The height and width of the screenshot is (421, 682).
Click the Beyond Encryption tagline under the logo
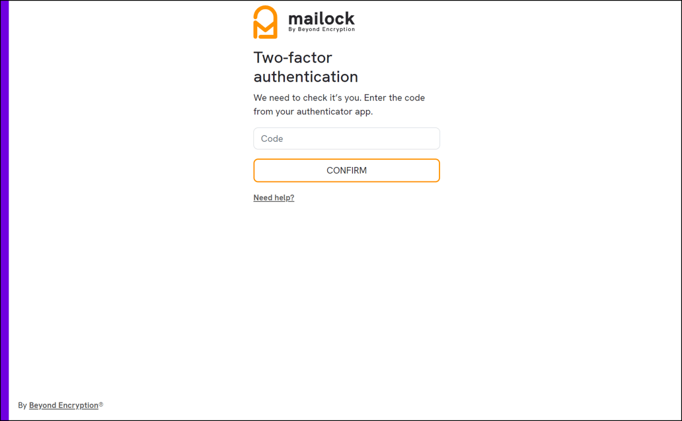click(x=322, y=28)
